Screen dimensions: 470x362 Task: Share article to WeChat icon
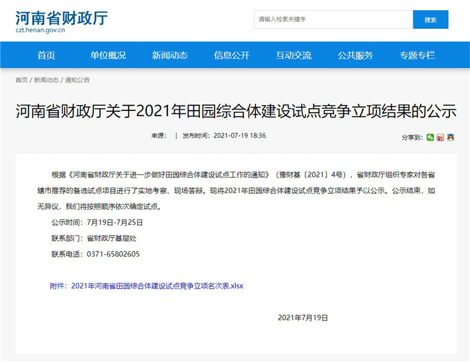click(430, 138)
